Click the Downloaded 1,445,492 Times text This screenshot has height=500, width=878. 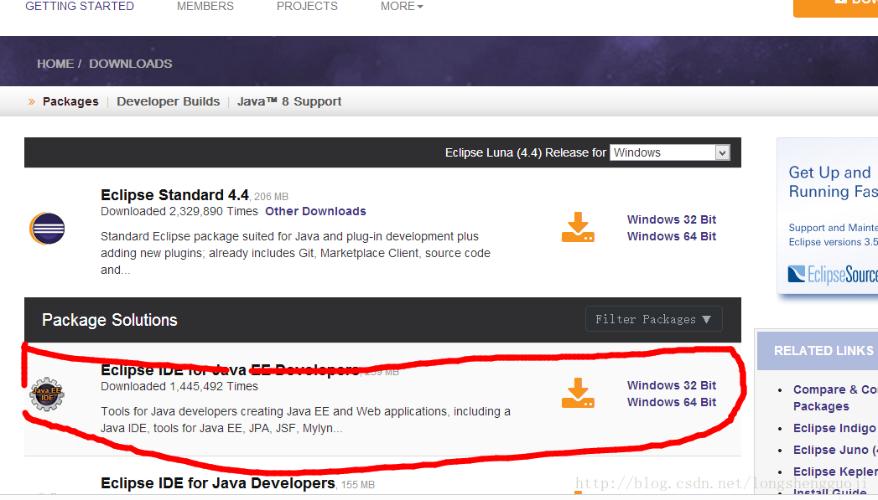(179, 386)
